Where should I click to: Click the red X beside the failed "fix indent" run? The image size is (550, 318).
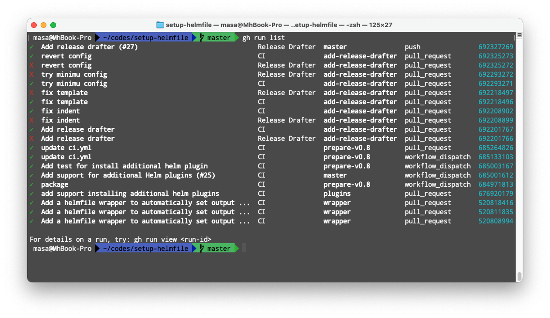(32, 120)
